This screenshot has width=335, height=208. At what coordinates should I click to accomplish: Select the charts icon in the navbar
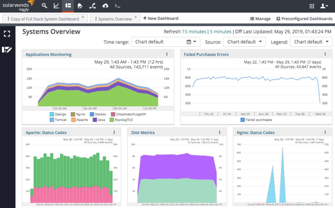click(56, 6)
